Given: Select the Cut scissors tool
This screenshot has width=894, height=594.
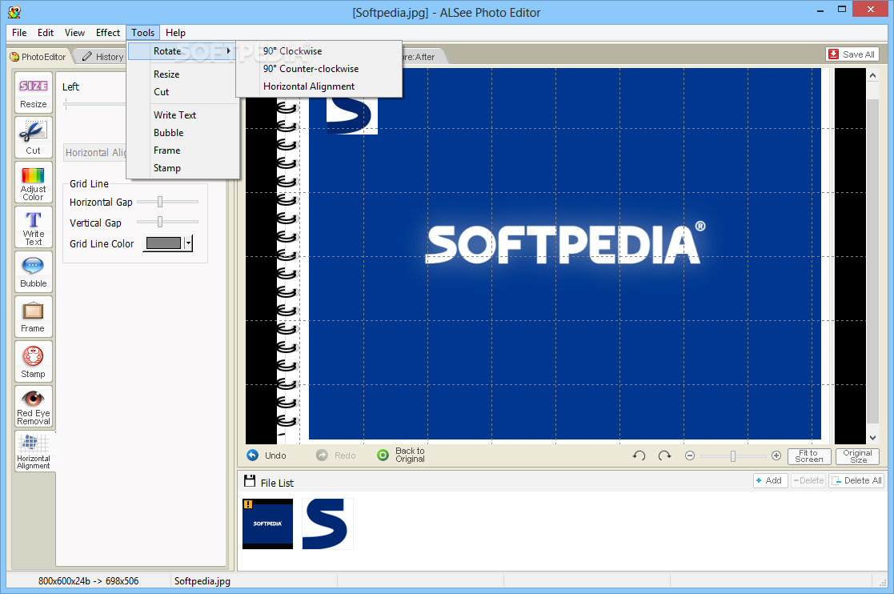Looking at the screenshot, I should coord(34,137).
